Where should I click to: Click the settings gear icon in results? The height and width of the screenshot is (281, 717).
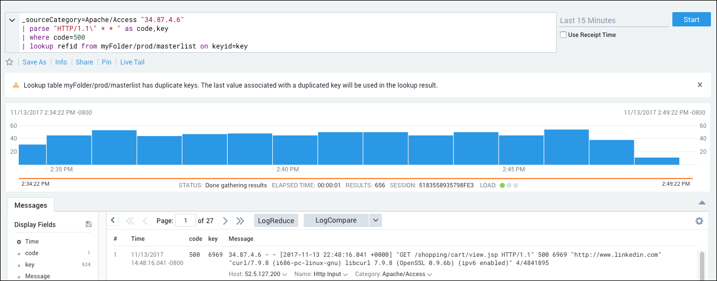click(x=699, y=221)
